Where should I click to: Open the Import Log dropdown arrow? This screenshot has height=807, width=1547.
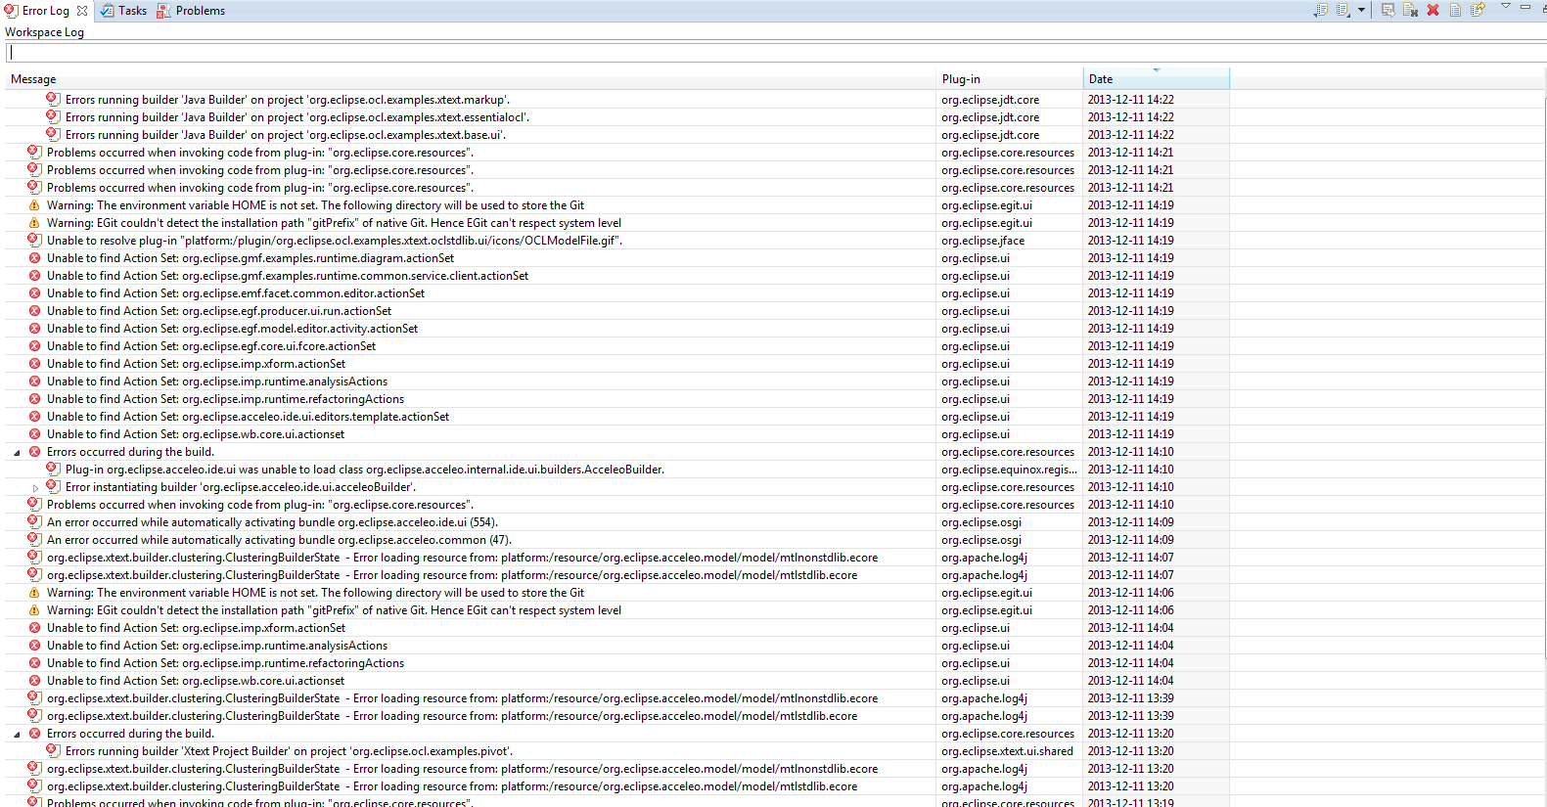click(1361, 10)
